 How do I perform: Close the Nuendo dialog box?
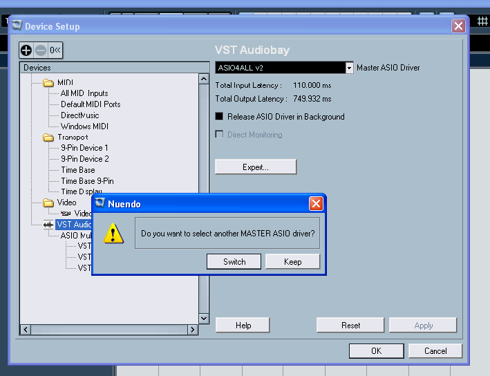(315, 203)
